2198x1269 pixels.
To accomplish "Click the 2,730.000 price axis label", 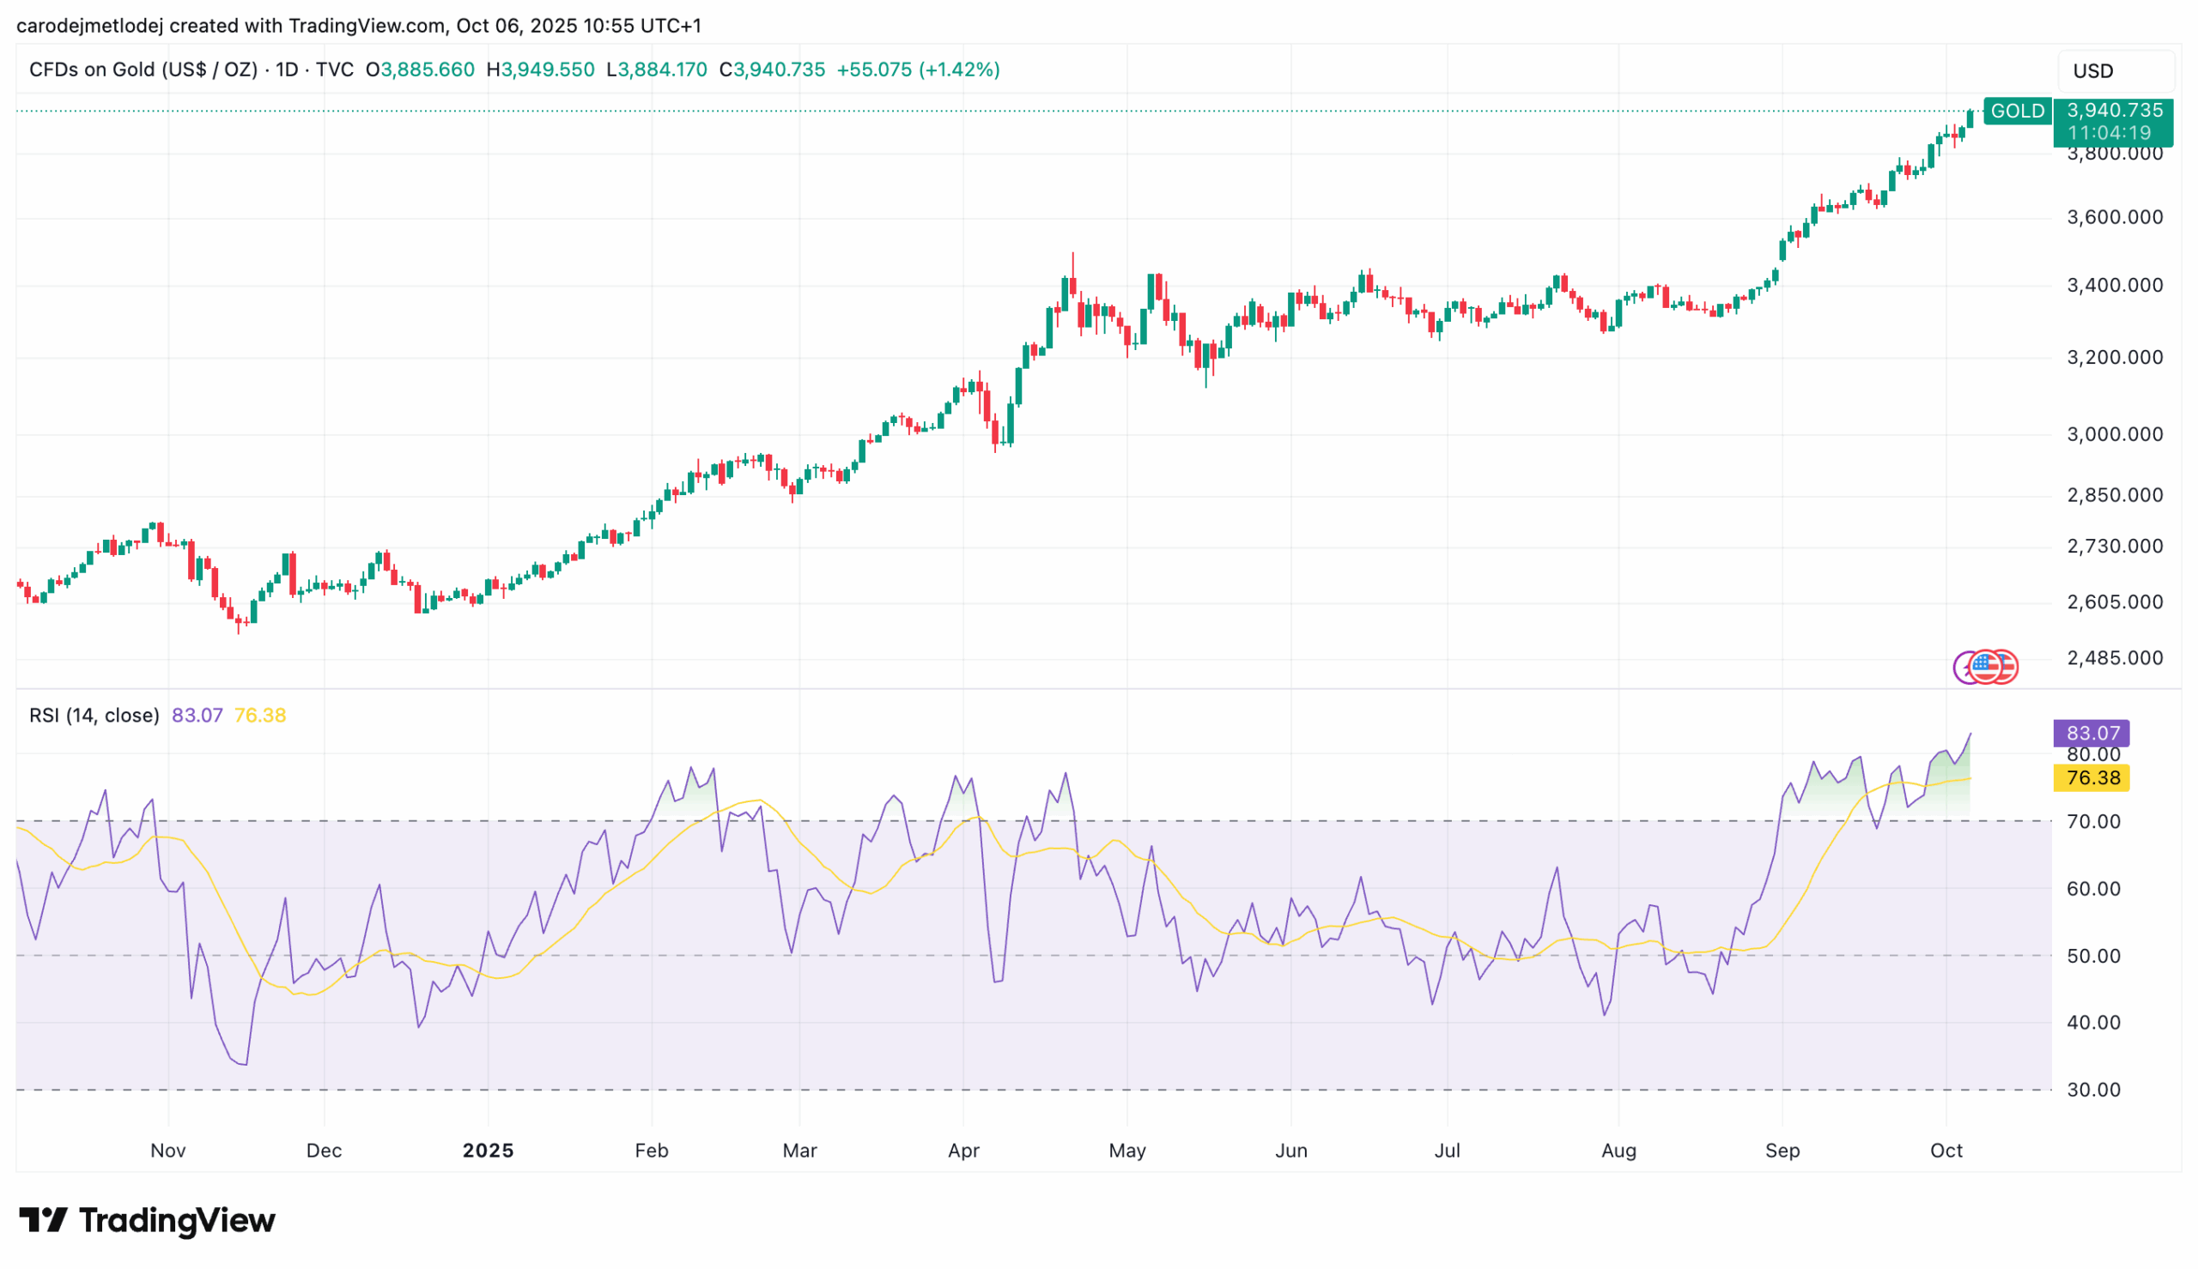I will [2115, 547].
